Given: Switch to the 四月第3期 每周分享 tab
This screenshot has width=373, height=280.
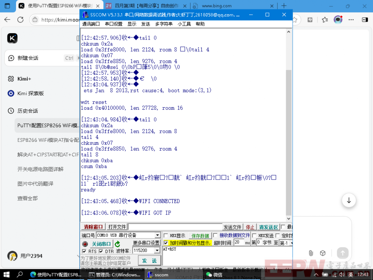Looking at the screenshot, I should click(147, 6).
